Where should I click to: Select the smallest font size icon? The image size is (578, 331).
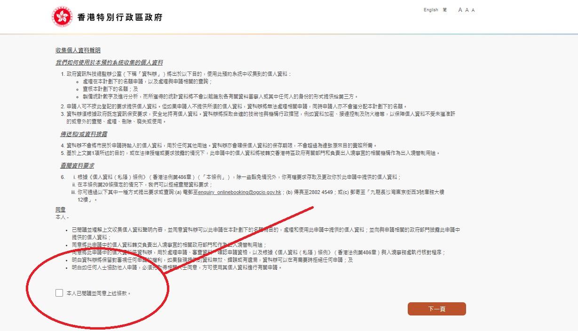[473, 10]
